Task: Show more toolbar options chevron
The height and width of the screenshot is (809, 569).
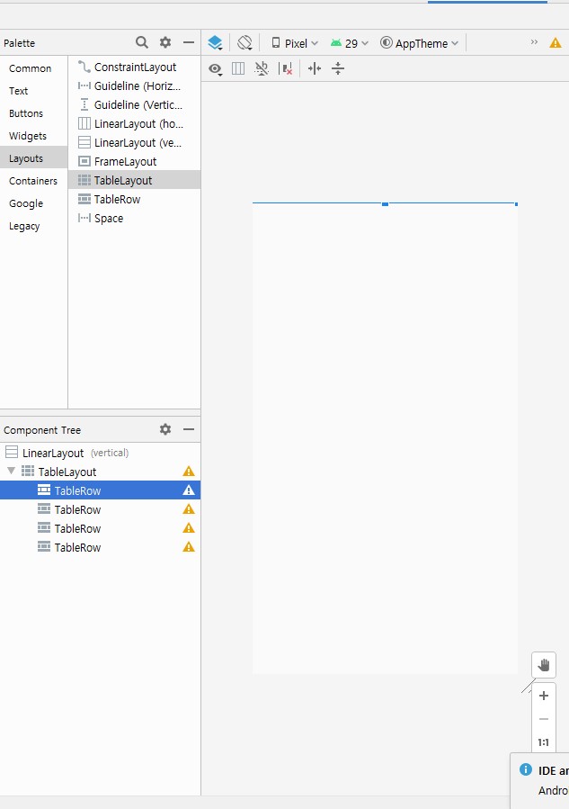Action: point(534,42)
